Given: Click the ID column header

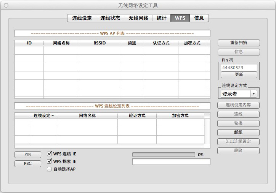Looking at the screenshot, I should (x=29, y=43).
